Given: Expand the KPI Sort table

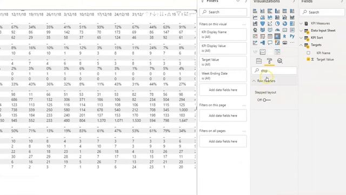Looking at the screenshot, I should [302, 38].
